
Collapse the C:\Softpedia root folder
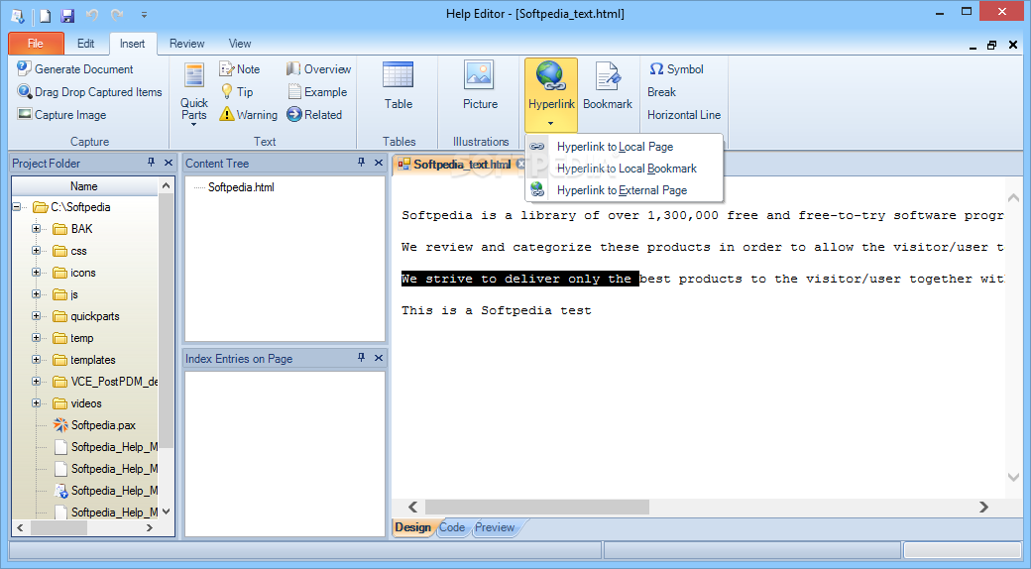17,207
